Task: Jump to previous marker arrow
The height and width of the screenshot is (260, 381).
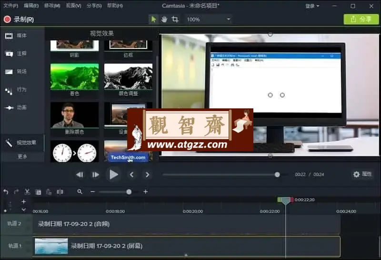Action: [x=131, y=174]
